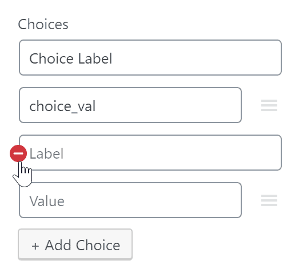
Task: Select the hamburger grip of the first choice
Action: tap(269, 105)
